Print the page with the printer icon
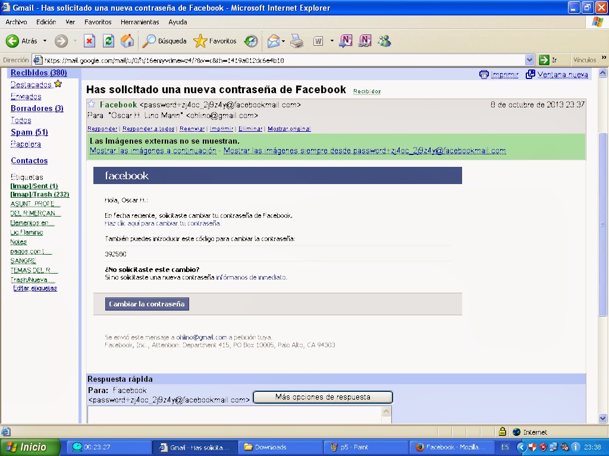 tap(297, 41)
